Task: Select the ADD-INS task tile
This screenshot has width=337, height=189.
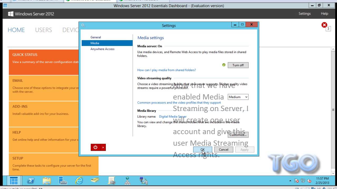Action: coord(44,114)
